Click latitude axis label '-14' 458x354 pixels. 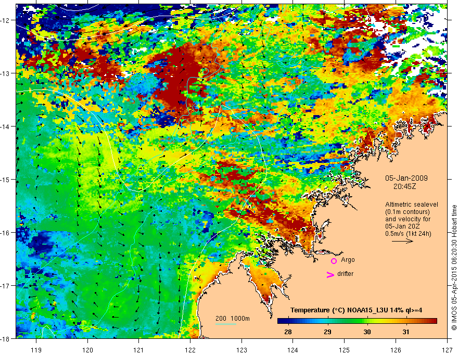click(x=5, y=127)
